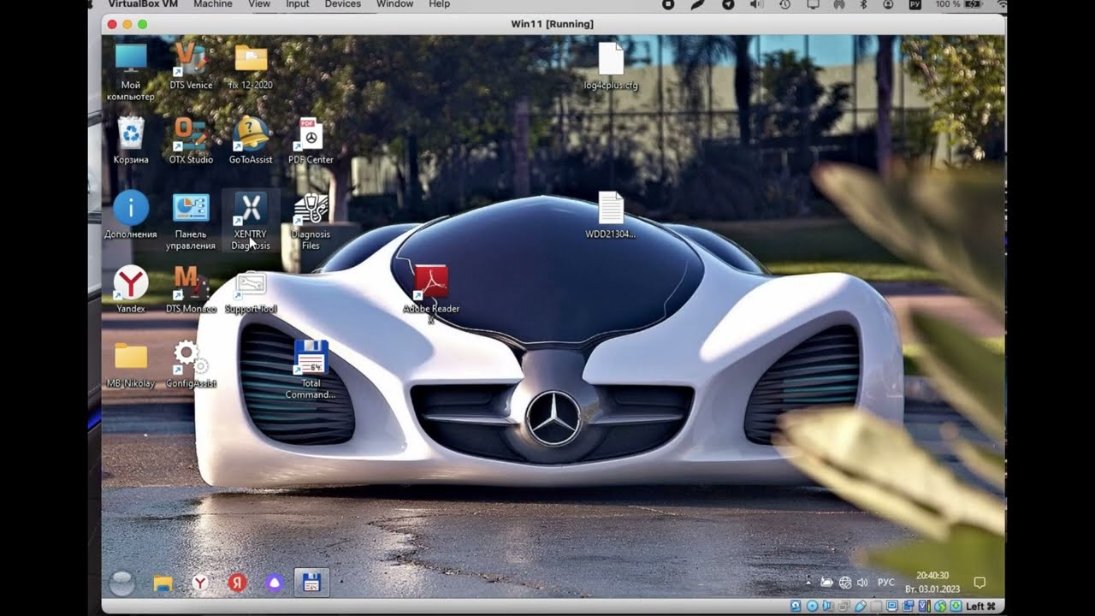This screenshot has width=1095, height=616.
Task: Click the green-arrow keyboard capture indicator
Action: point(956,607)
